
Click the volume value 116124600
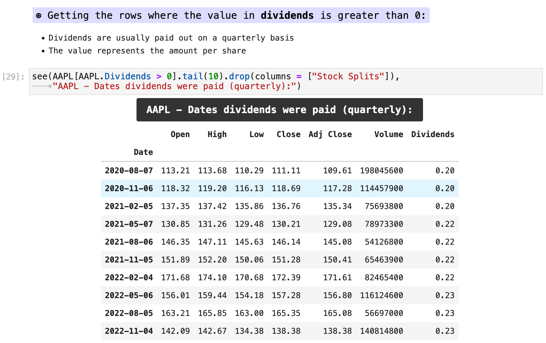382,295
